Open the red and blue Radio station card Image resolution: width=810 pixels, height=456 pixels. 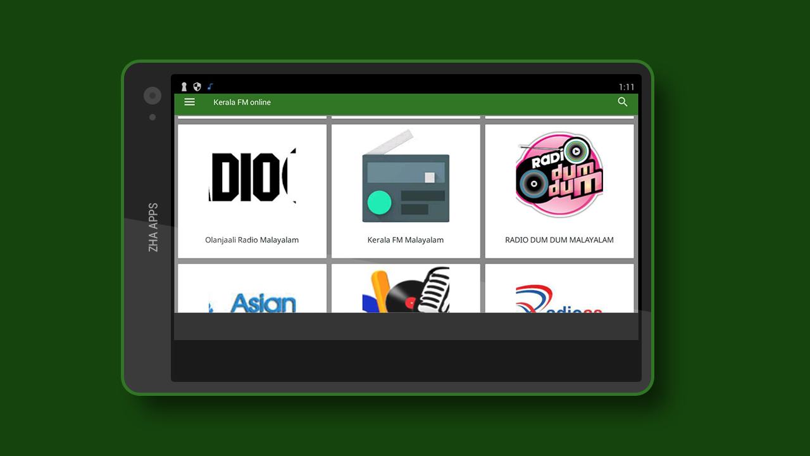(559, 288)
